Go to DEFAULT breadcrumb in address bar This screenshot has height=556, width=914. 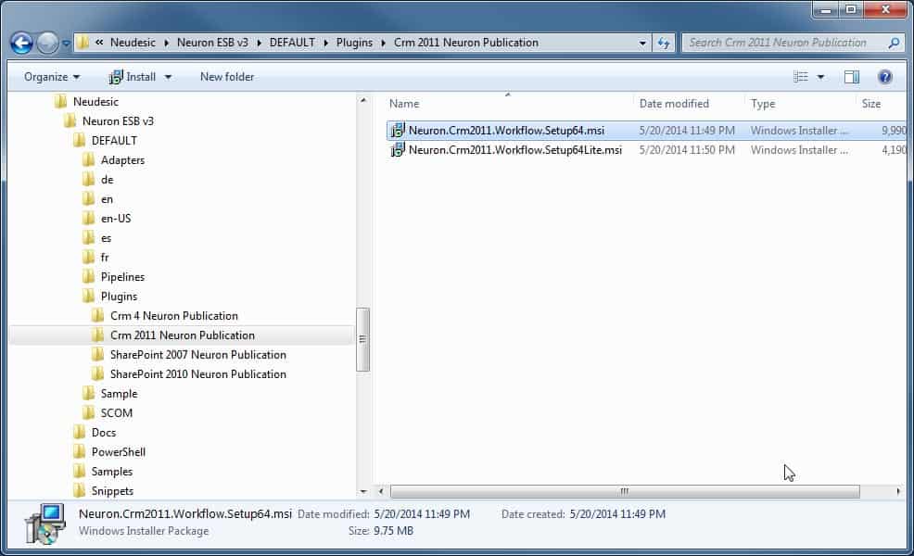(292, 43)
